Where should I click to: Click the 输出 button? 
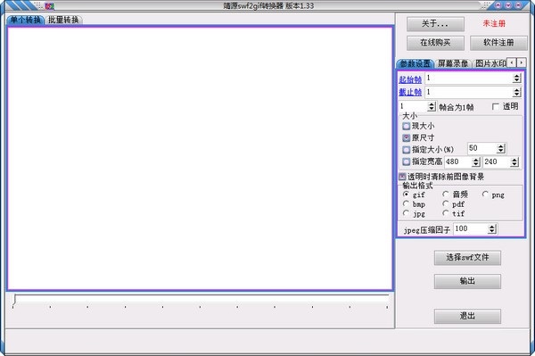pyautogui.click(x=467, y=281)
